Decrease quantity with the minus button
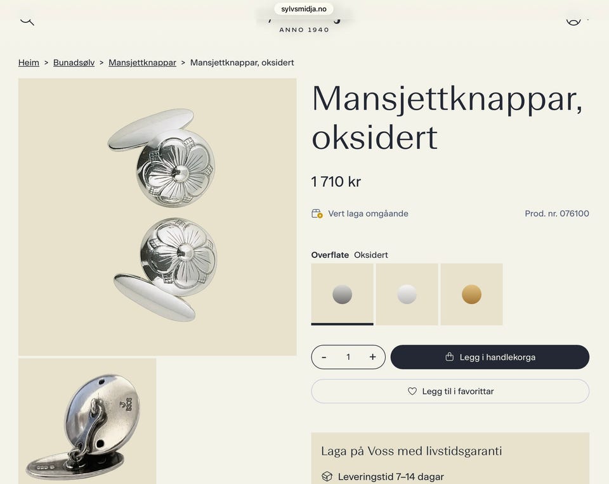 [x=324, y=357]
